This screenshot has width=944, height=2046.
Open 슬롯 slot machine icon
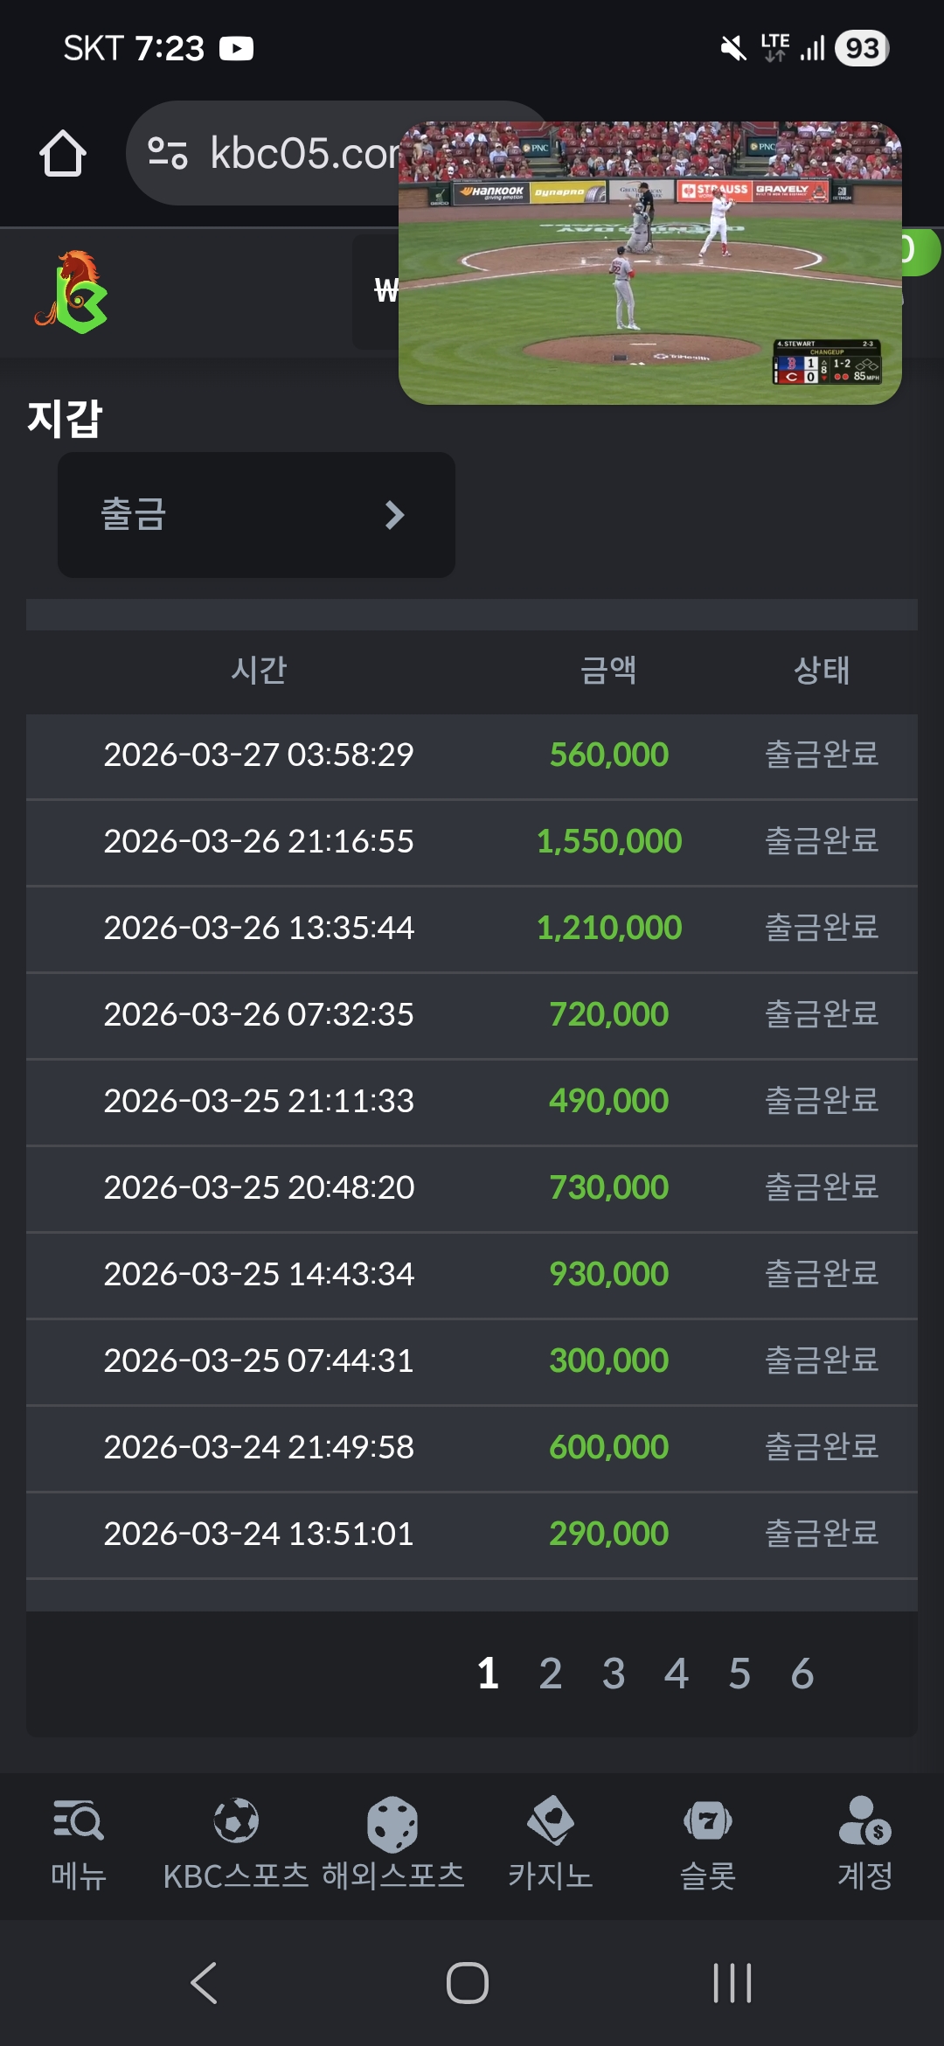(x=708, y=1822)
